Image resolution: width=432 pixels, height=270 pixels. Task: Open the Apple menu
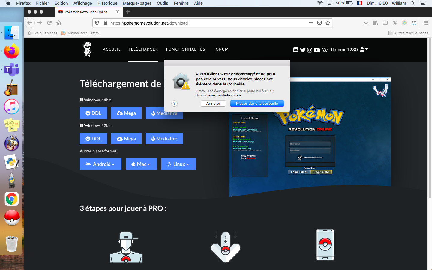pyautogui.click(x=8, y=3)
